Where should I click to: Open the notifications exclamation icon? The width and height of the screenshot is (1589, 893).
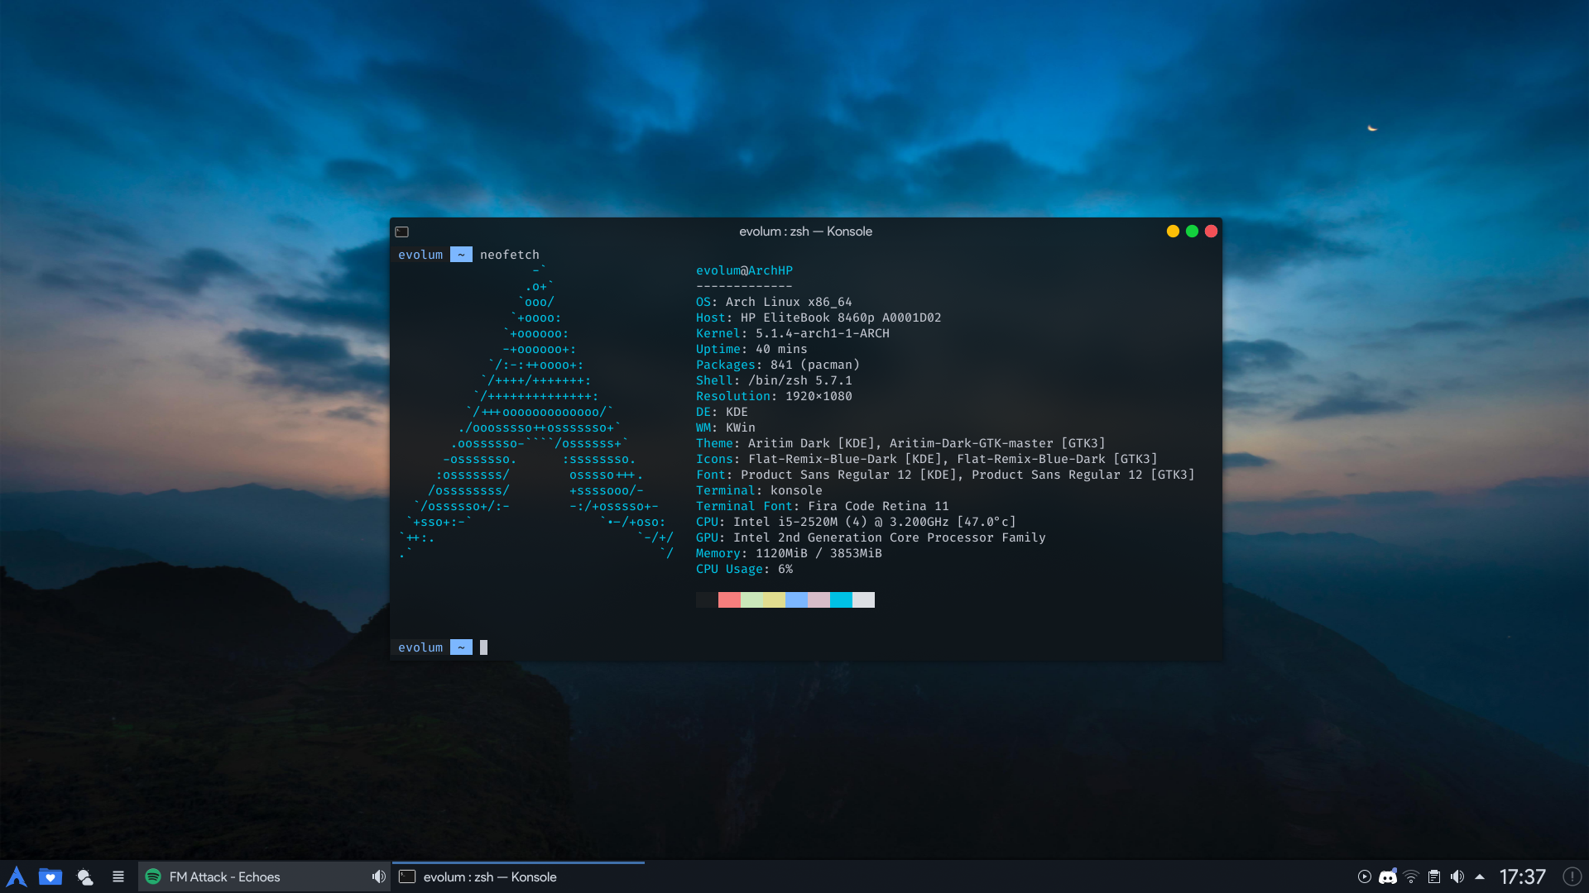1572,876
